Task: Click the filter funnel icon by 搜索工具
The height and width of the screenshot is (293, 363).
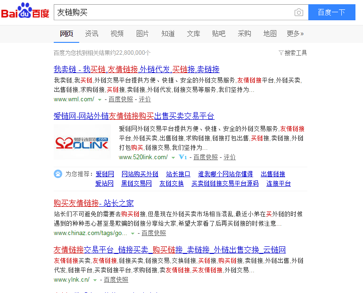Action: pos(281,53)
